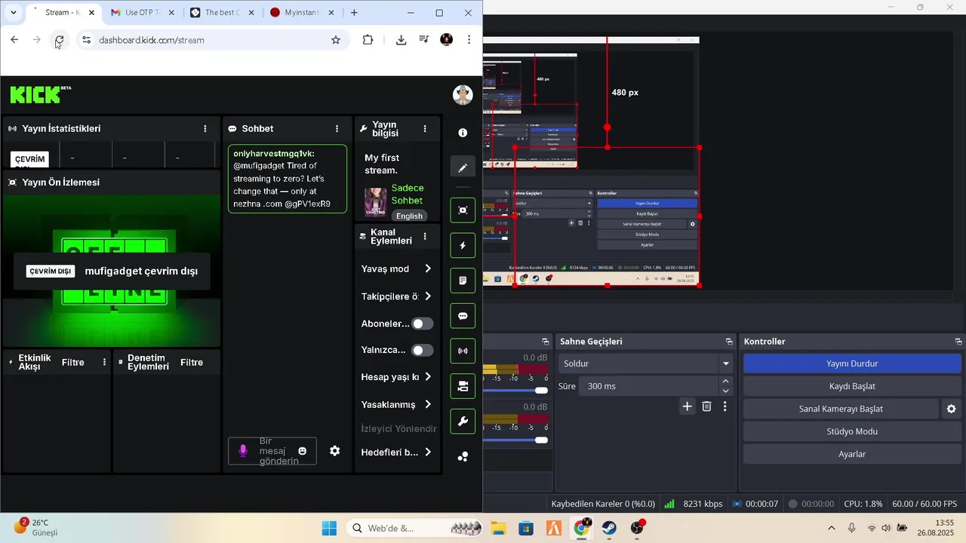Switch to The best C... tab
The image size is (966, 543).
click(x=222, y=13)
